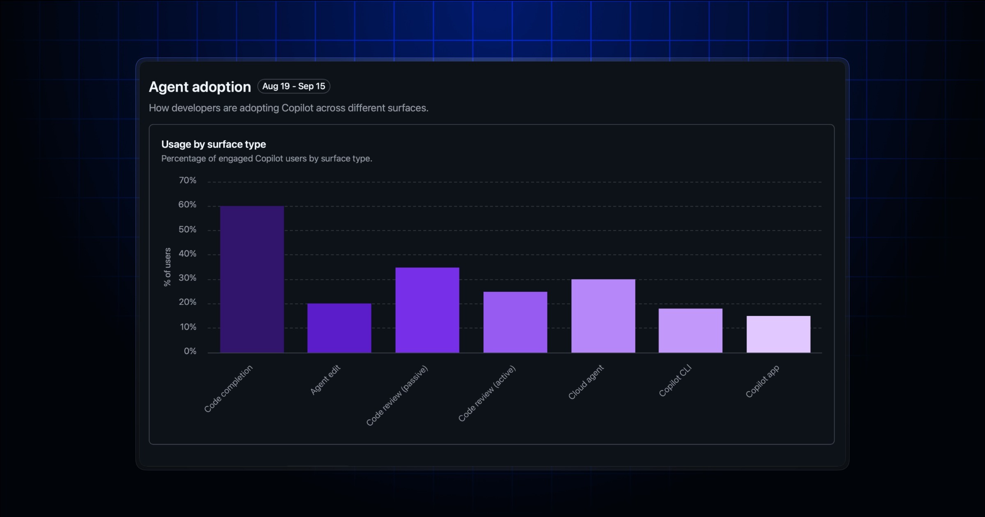
Task: Select the Copilot app bar
Action: point(778,334)
